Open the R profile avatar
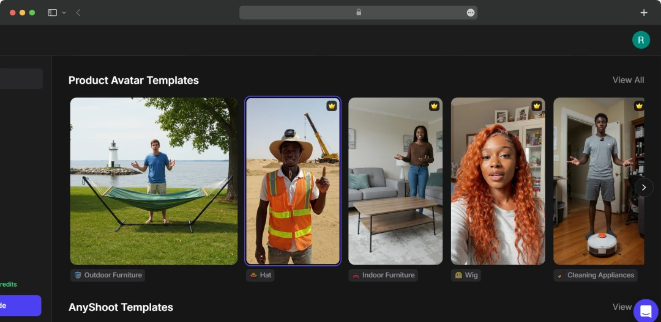The width and height of the screenshot is (661, 322). (x=641, y=40)
